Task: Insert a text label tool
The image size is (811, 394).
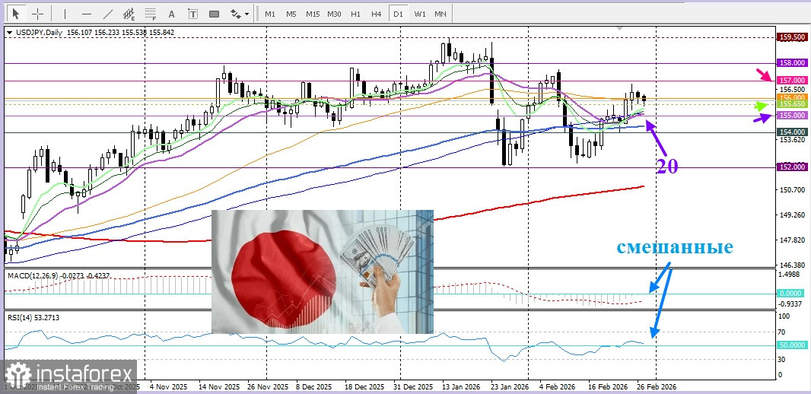Action: point(193,14)
